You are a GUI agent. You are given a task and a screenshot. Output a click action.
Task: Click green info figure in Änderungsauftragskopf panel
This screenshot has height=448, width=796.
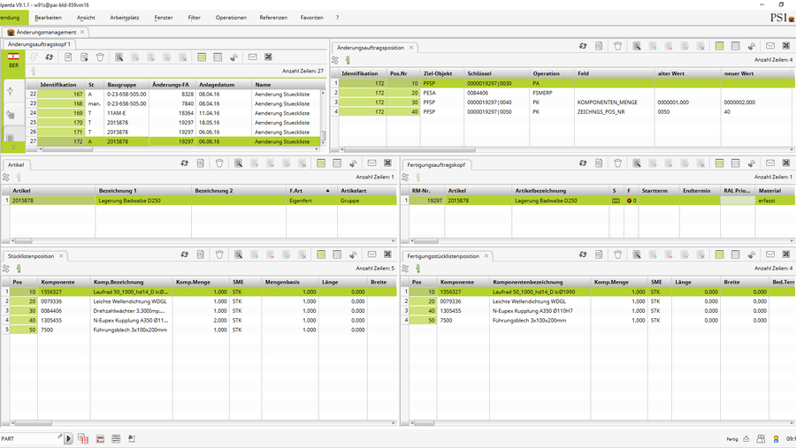point(34,71)
